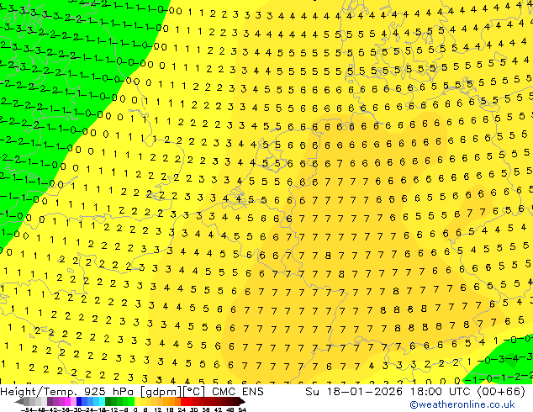Click the right dark maroon arrow end of the color scale
The image size is (533, 412).
(241, 402)
